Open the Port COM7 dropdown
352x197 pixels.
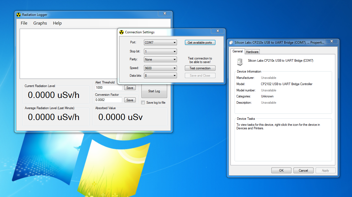[x=160, y=43]
